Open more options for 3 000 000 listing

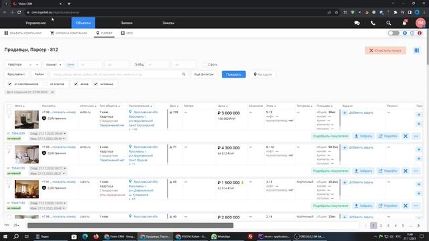416,136
